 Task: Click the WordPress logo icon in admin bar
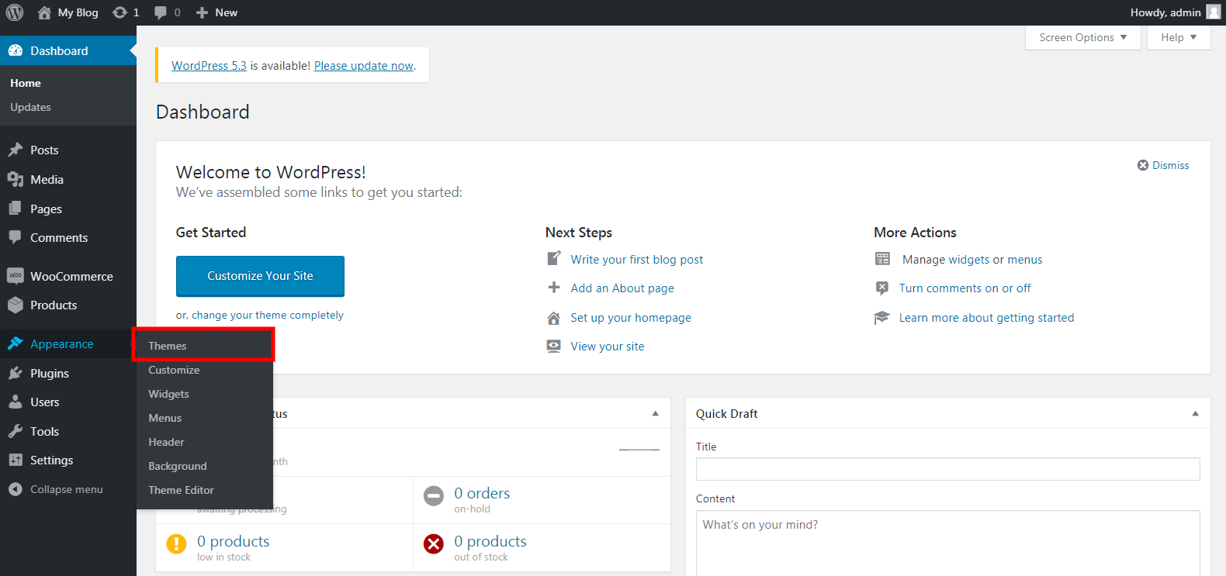[x=15, y=12]
